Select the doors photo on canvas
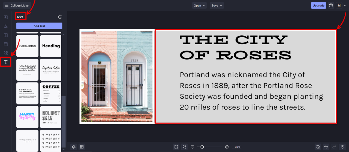 point(117,76)
